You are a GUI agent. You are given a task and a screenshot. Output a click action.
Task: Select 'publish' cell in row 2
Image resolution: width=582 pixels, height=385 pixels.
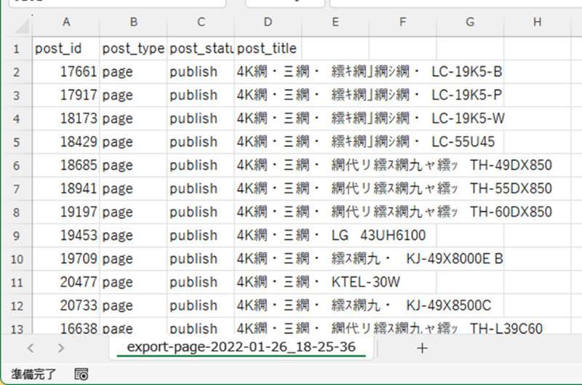tap(201, 71)
